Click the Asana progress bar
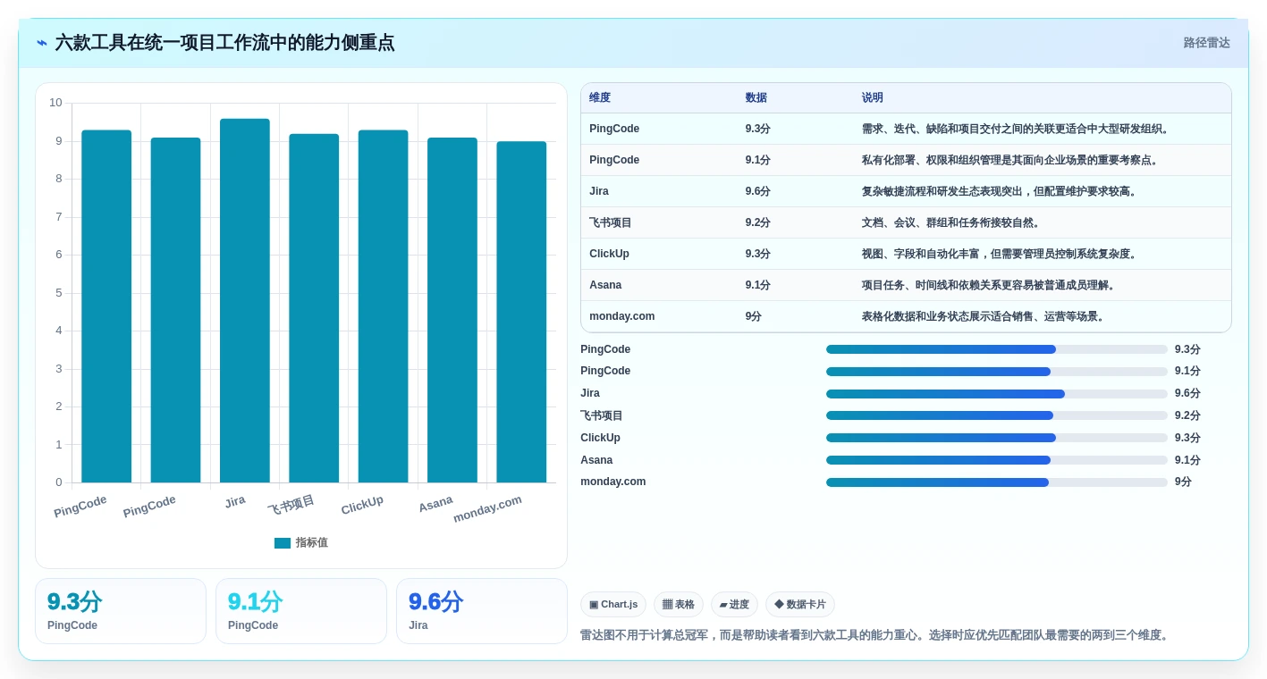The height and width of the screenshot is (679, 1267). coord(997,460)
